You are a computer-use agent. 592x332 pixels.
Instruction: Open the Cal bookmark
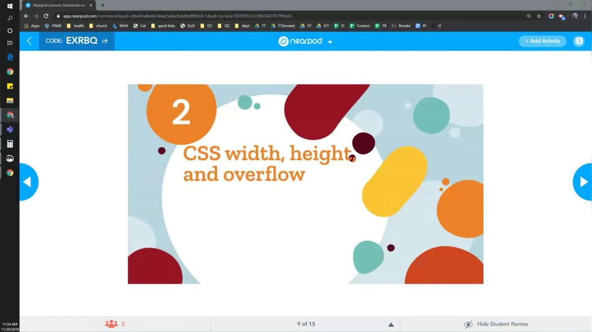tap(140, 26)
